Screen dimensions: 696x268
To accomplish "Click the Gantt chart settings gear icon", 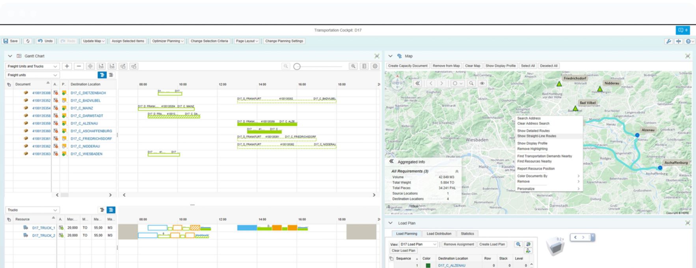I will [x=375, y=66].
